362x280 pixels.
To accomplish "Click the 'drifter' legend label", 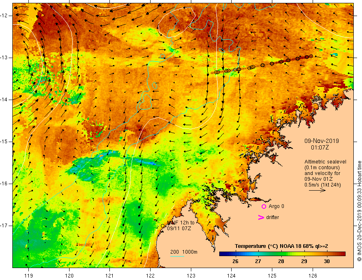I will tap(272, 217).
